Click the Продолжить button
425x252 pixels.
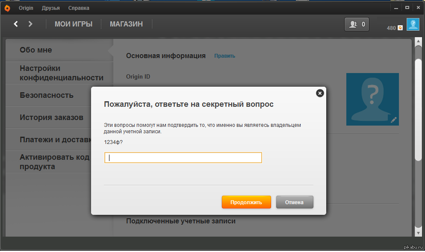point(246,202)
